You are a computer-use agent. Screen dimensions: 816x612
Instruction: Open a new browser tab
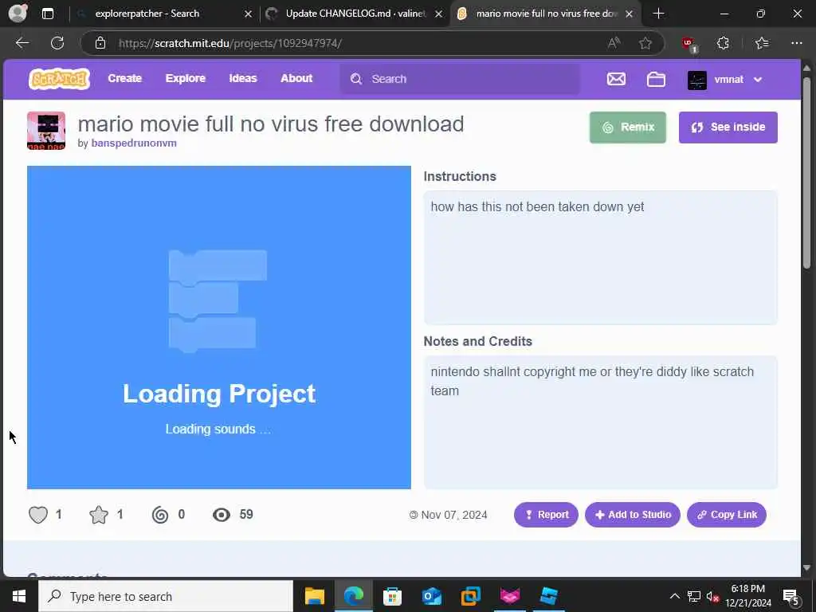click(x=658, y=14)
